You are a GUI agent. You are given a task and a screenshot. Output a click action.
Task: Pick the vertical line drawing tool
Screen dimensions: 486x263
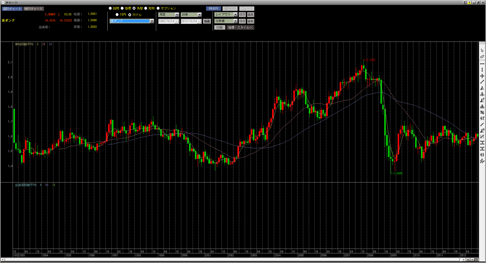[482, 70]
